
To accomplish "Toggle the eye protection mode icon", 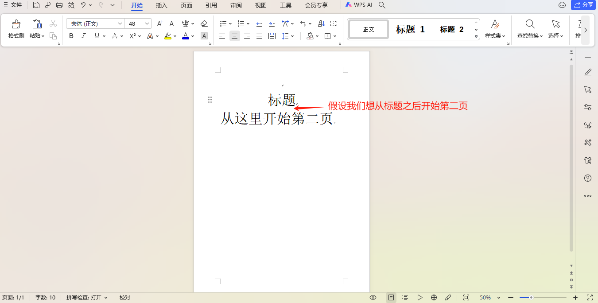I will click(x=373, y=297).
